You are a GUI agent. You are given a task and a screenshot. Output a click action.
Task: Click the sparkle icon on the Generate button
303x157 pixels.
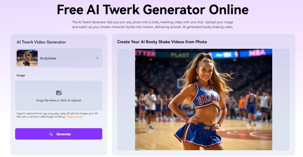click(51, 134)
